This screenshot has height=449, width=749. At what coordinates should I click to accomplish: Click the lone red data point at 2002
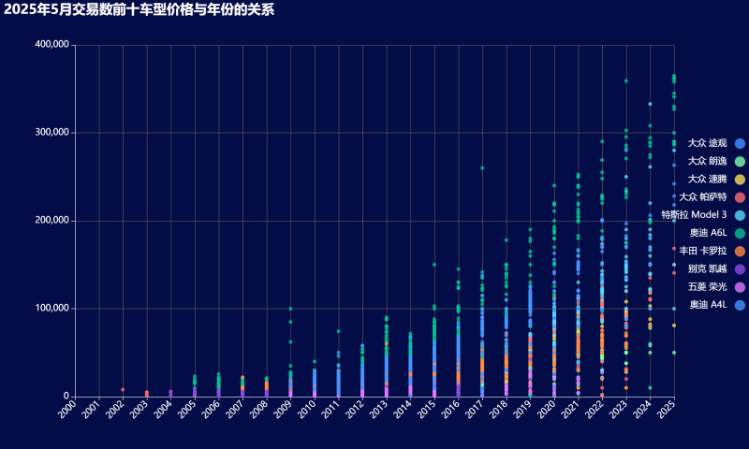123,389
